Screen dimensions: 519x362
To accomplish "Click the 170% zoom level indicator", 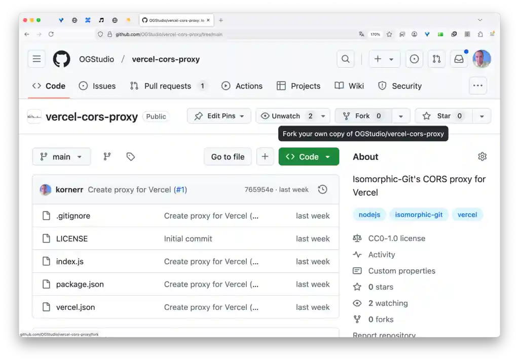I will [x=375, y=34].
